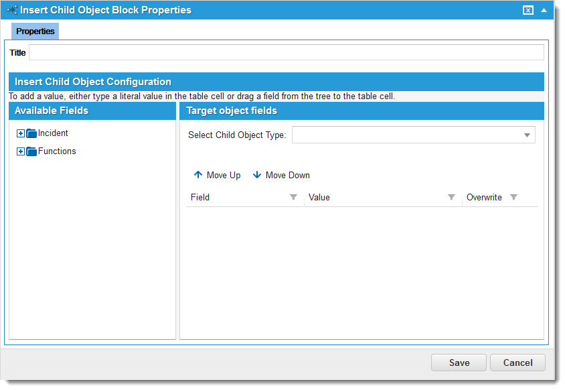565x390 pixels.
Task: Save the block properties
Action: [459, 363]
